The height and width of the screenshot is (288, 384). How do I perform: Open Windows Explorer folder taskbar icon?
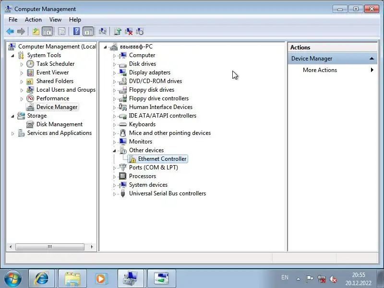(x=72, y=278)
